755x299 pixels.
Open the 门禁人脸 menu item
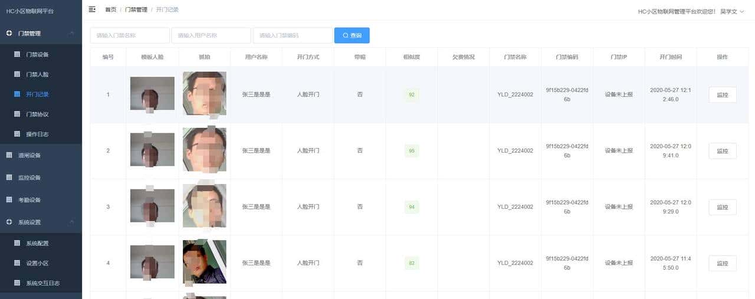41,74
